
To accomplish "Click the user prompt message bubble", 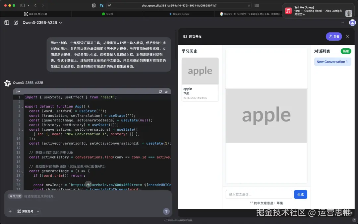I will click(x=109, y=55).
